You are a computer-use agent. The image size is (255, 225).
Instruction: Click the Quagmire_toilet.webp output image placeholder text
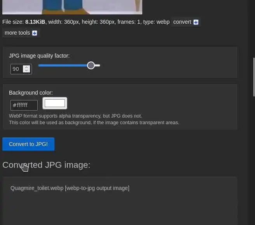(x=70, y=188)
